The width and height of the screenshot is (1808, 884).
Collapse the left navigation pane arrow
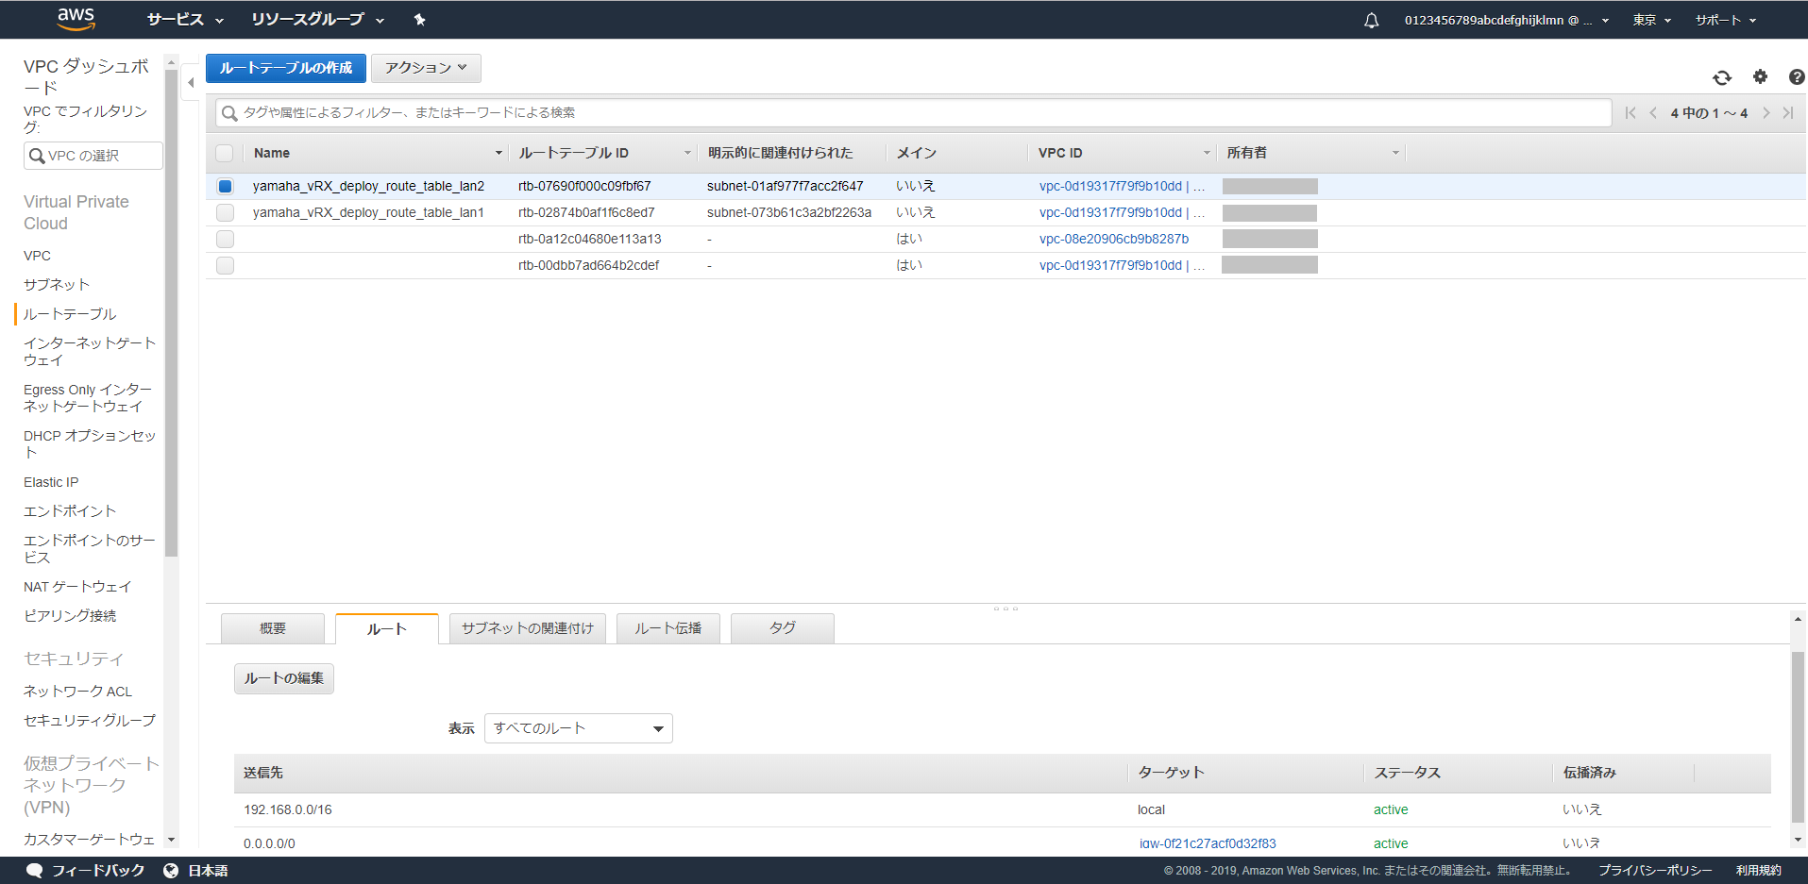pos(191,83)
